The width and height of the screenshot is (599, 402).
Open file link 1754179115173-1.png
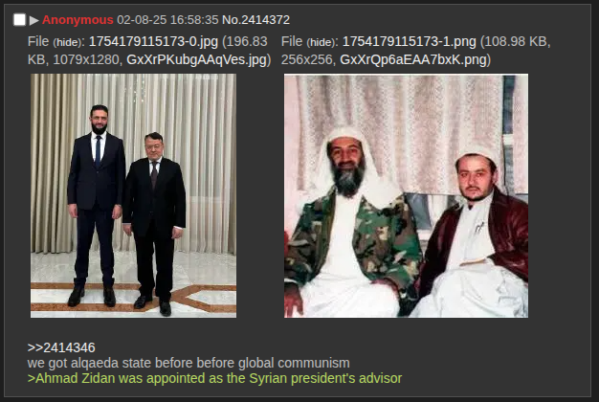click(410, 41)
